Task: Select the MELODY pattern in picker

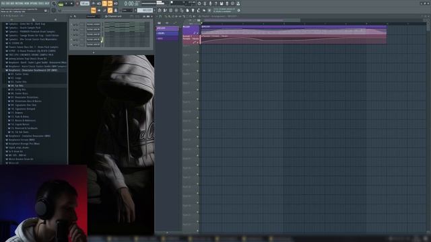Action: pos(167,28)
